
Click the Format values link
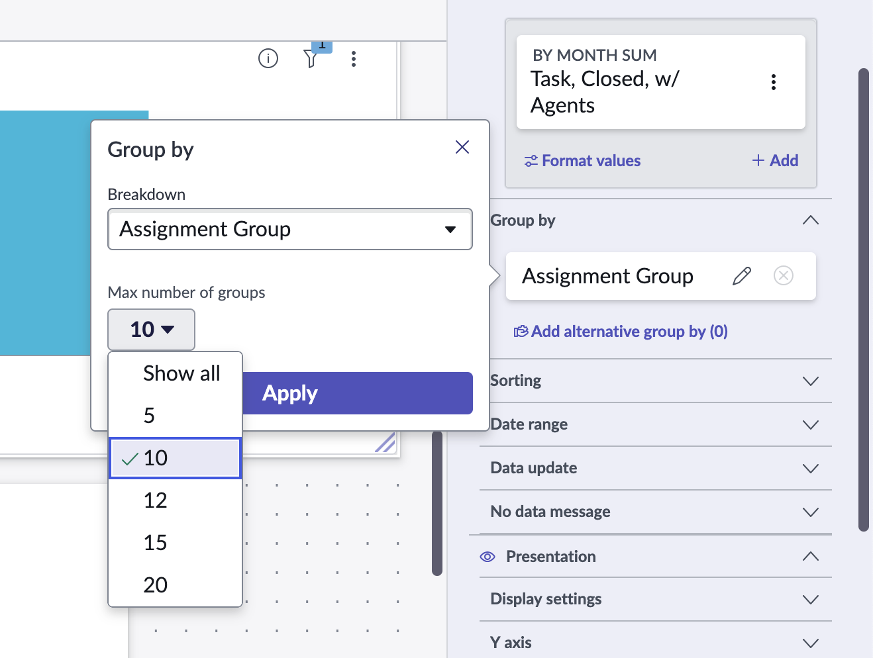583,161
